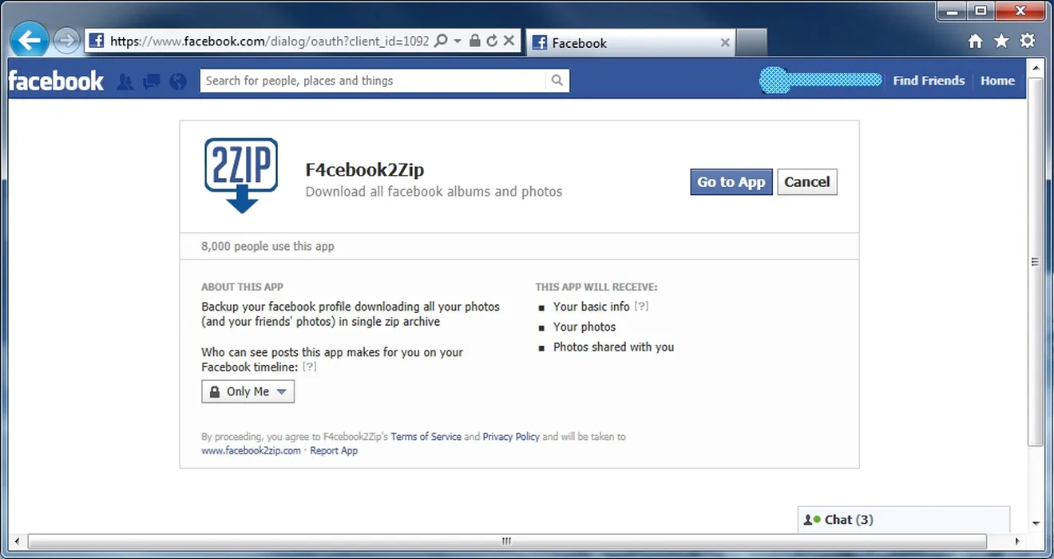1054x559 pixels.
Task: Click the browser back arrow button
Action: pyautogui.click(x=30, y=40)
